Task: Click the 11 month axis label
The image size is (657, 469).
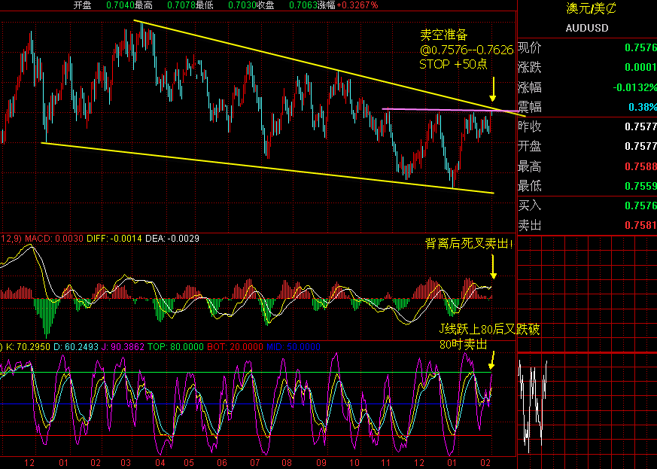Action: pyautogui.click(x=385, y=463)
